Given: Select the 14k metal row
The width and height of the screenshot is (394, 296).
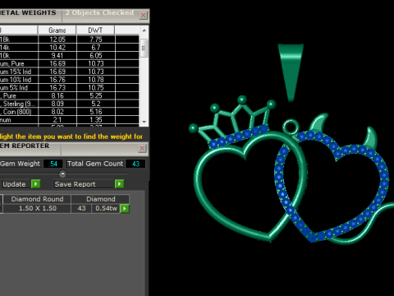Looking at the screenshot, I should [69, 48].
